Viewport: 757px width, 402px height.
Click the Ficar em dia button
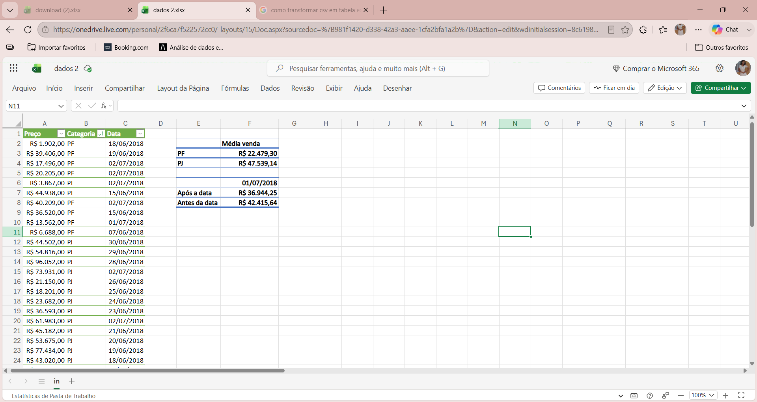614,88
